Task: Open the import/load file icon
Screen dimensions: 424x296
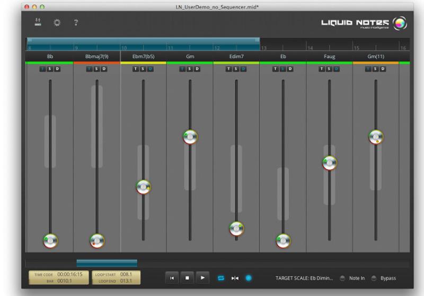Action: (38, 22)
